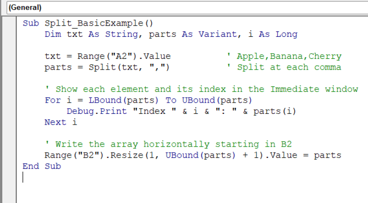Click the 'Next i' line
Image resolution: width=368 pixels, height=203 pixels.
point(61,122)
